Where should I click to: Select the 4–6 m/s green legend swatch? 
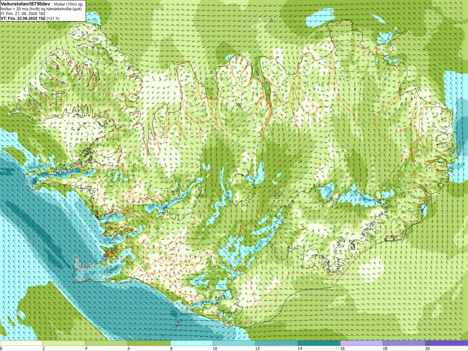tap(106, 343)
